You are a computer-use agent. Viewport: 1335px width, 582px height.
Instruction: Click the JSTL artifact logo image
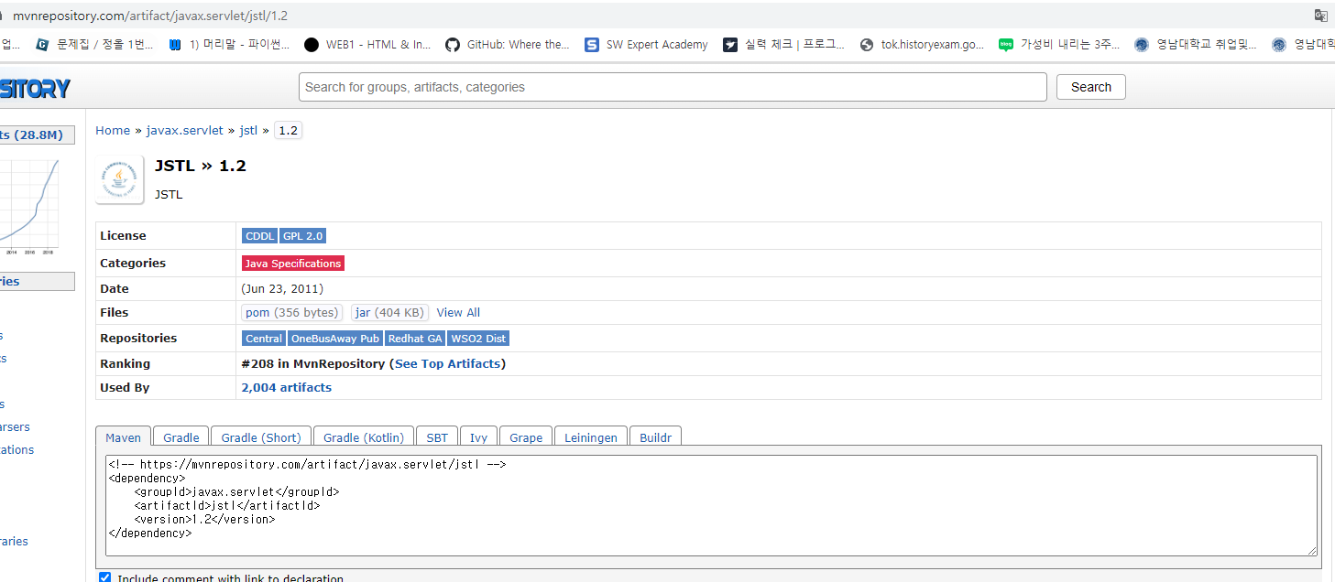tap(119, 179)
